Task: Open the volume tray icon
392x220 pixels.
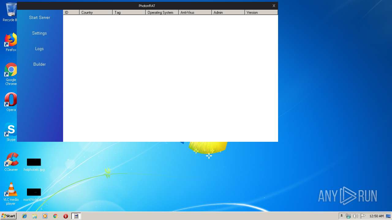Action: 356,216
